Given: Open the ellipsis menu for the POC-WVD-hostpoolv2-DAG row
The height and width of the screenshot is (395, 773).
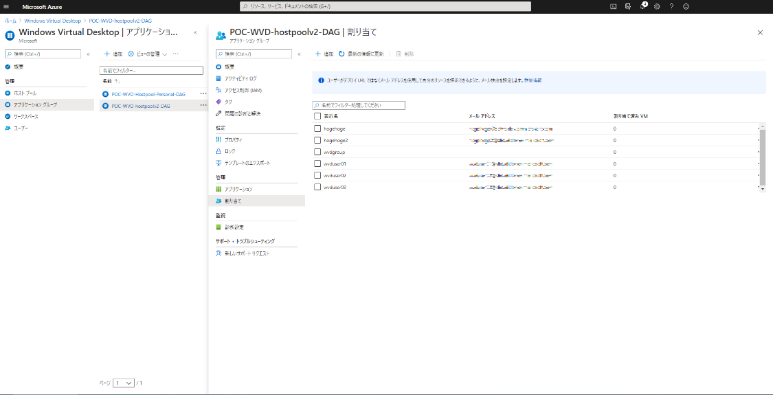Looking at the screenshot, I should coord(203,105).
